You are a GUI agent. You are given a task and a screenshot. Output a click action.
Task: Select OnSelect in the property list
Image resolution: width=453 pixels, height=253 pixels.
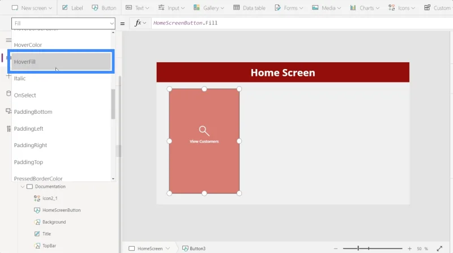pos(61,95)
